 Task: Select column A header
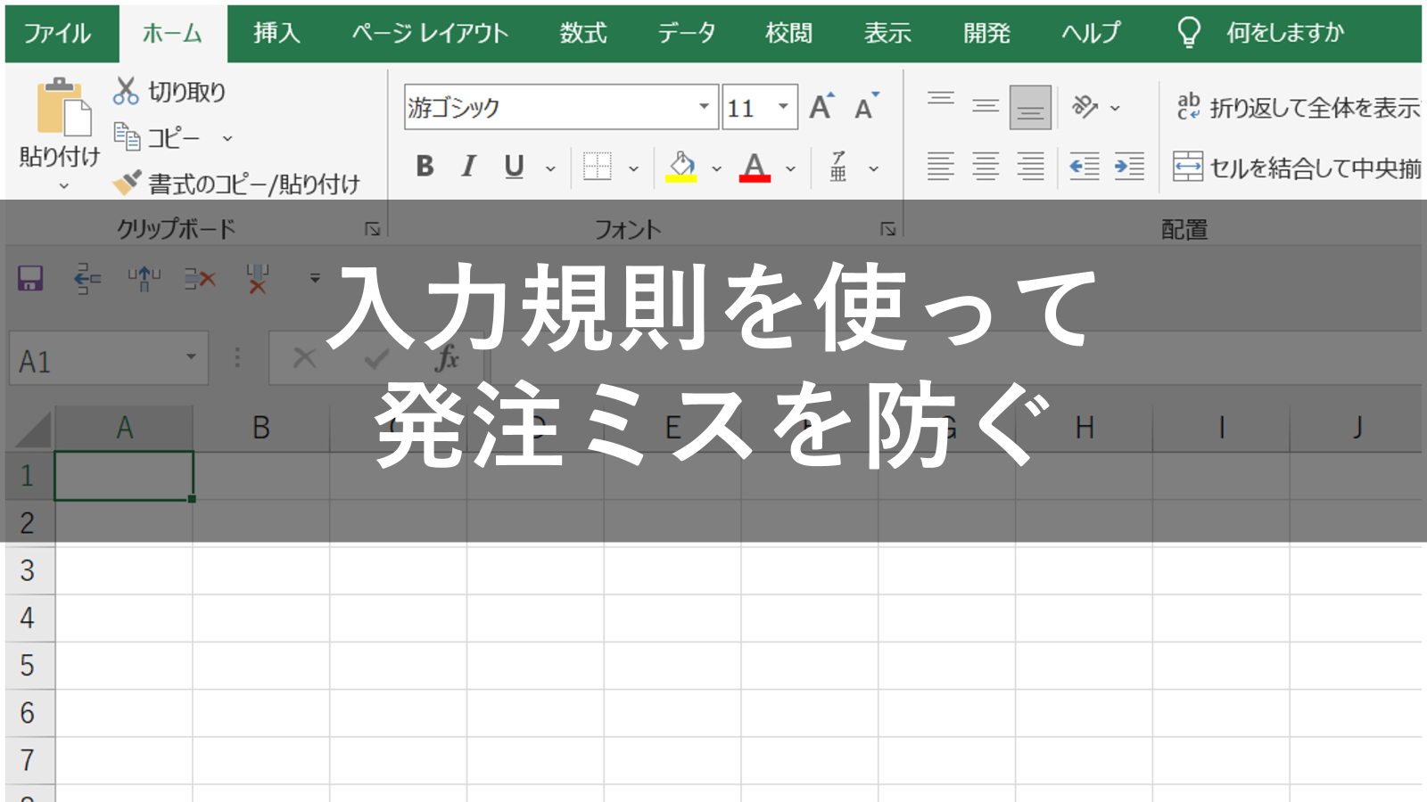coord(124,428)
